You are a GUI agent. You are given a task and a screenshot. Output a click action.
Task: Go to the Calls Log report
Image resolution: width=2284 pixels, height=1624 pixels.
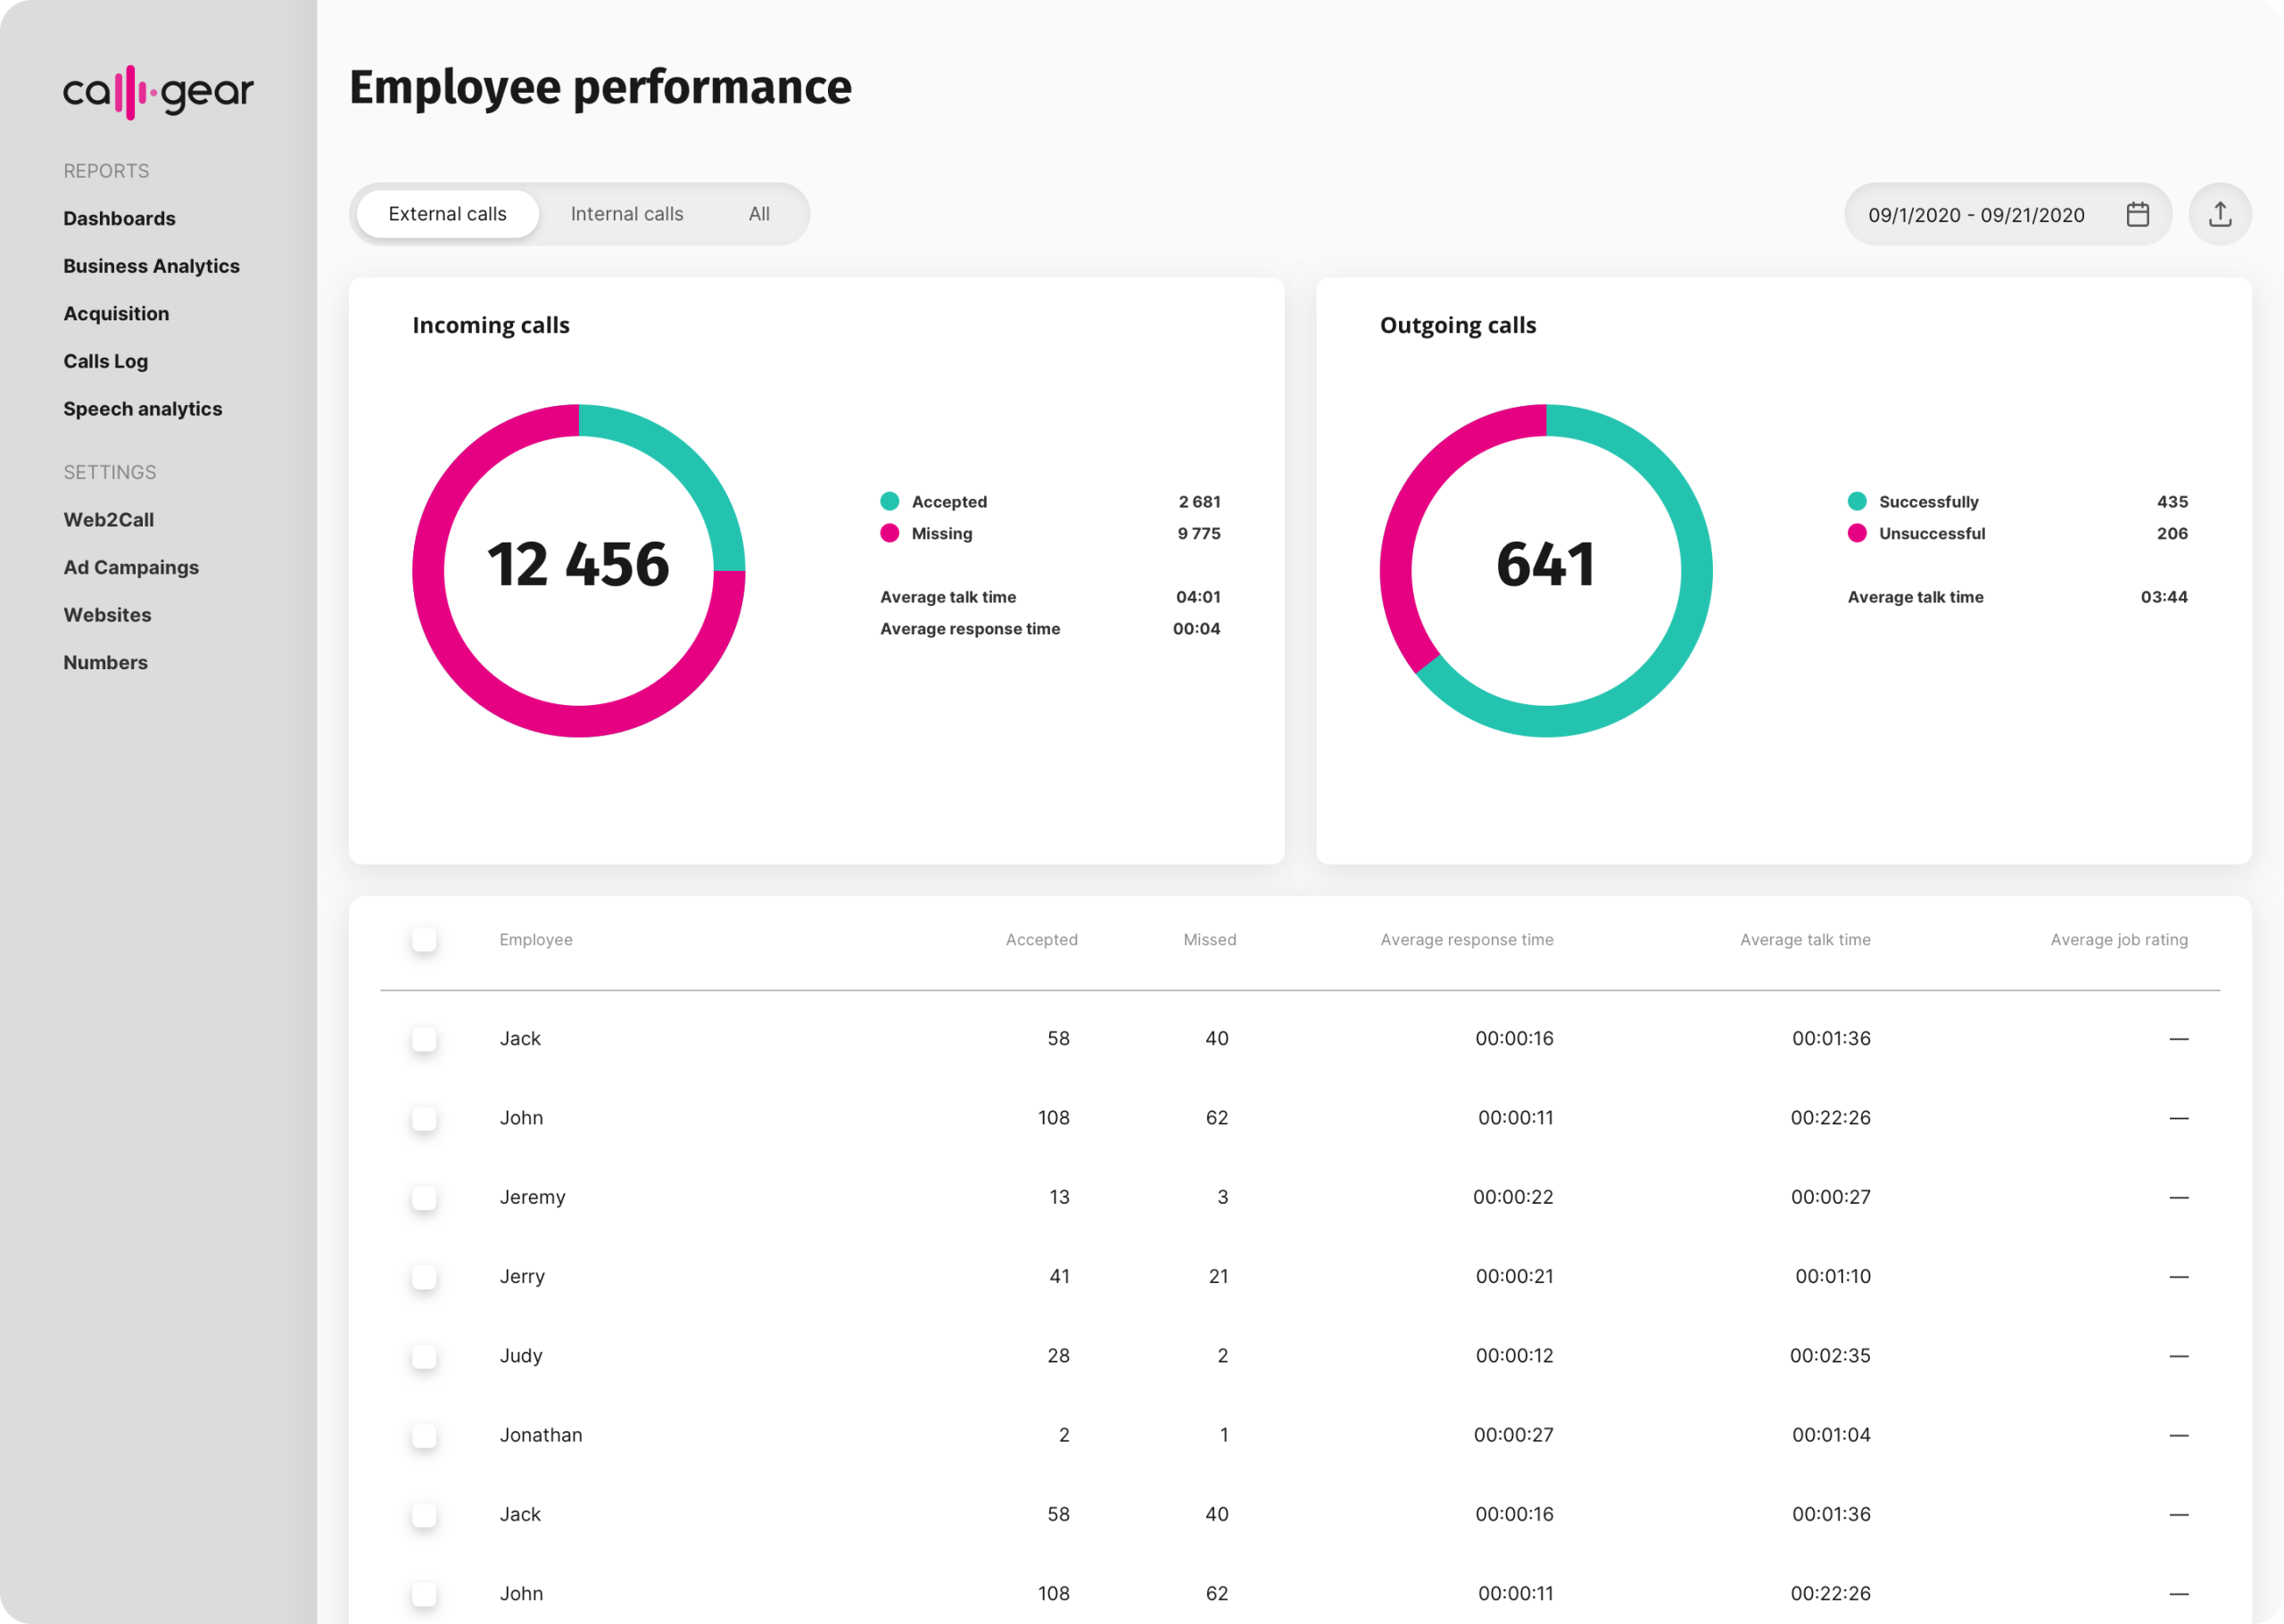[x=106, y=361]
